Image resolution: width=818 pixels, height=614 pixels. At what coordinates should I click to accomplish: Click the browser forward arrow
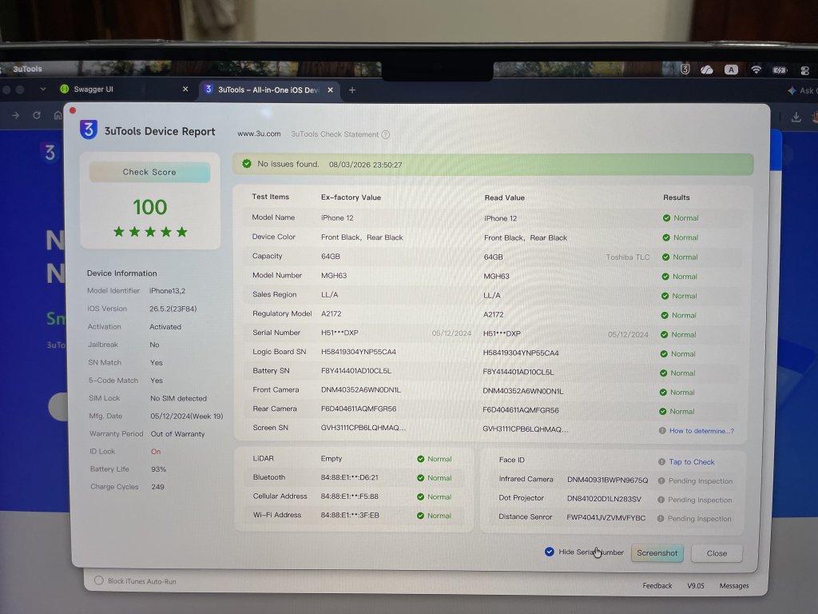16,115
